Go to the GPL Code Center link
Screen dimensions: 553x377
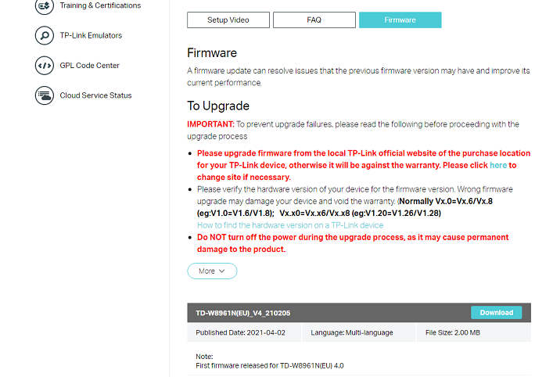point(90,65)
